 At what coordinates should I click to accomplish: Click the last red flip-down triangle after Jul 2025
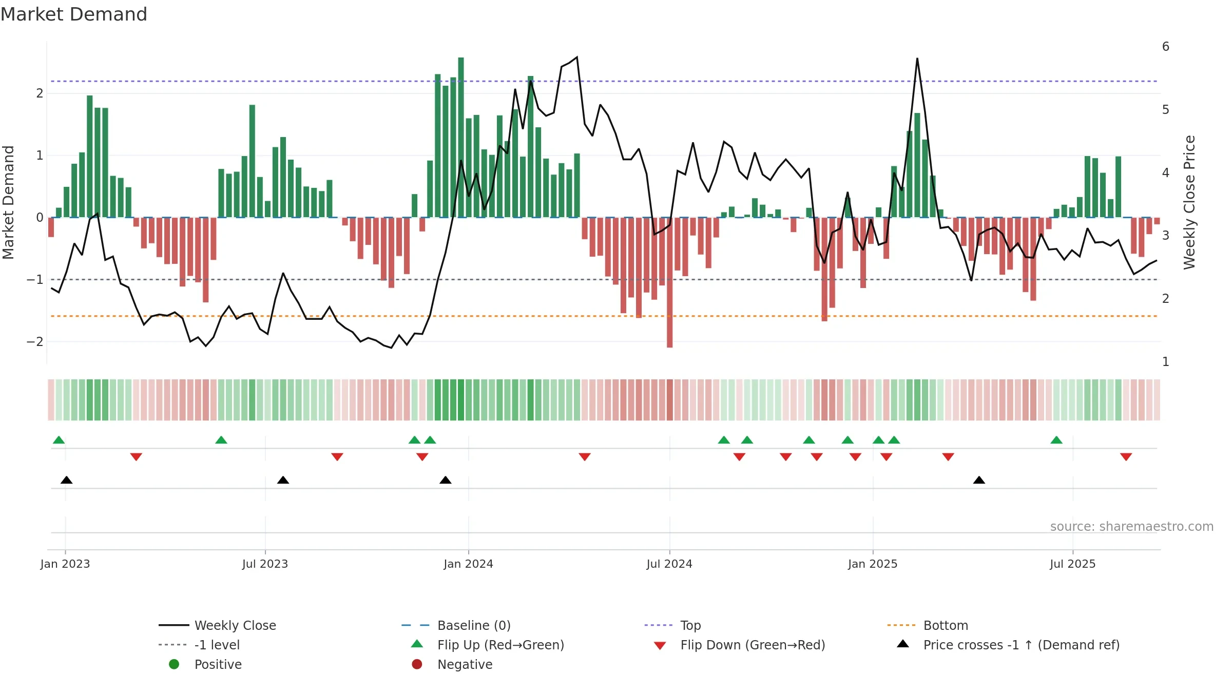1126,457
